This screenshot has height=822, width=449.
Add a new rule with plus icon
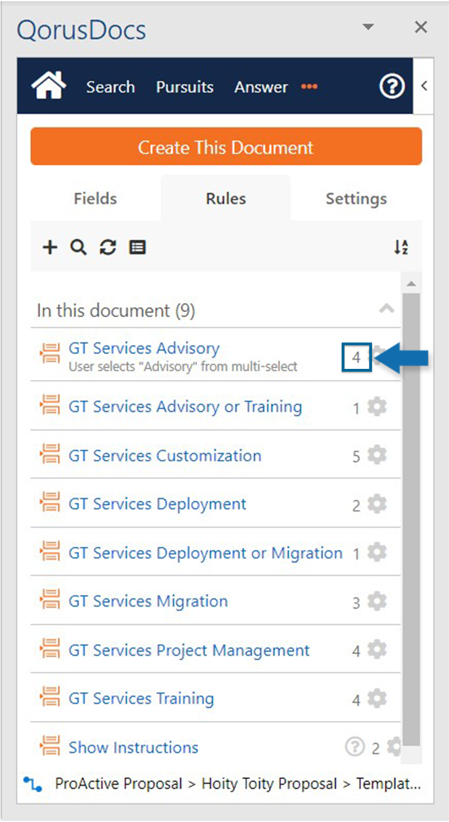pyautogui.click(x=51, y=247)
